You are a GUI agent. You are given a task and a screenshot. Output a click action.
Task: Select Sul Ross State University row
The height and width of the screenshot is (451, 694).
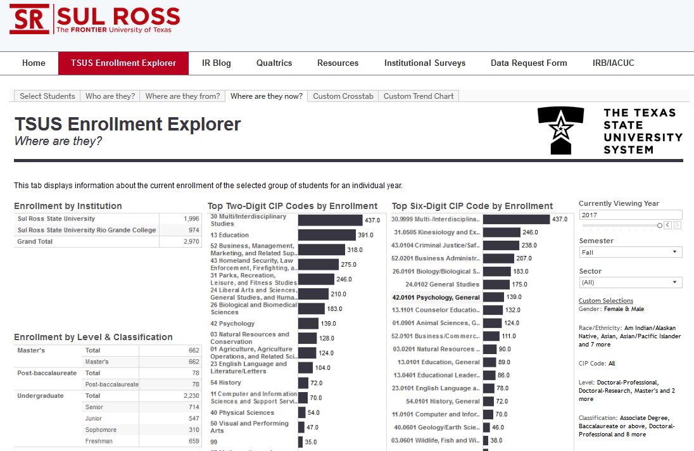click(x=108, y=219)
